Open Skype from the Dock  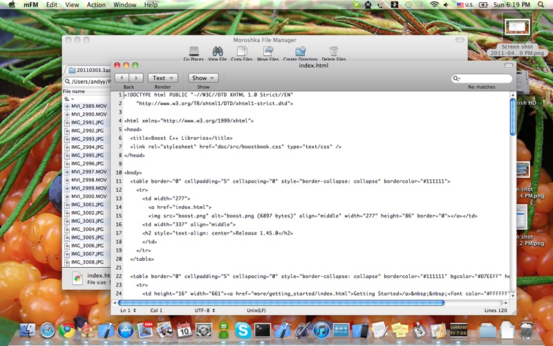coord(241,330)
